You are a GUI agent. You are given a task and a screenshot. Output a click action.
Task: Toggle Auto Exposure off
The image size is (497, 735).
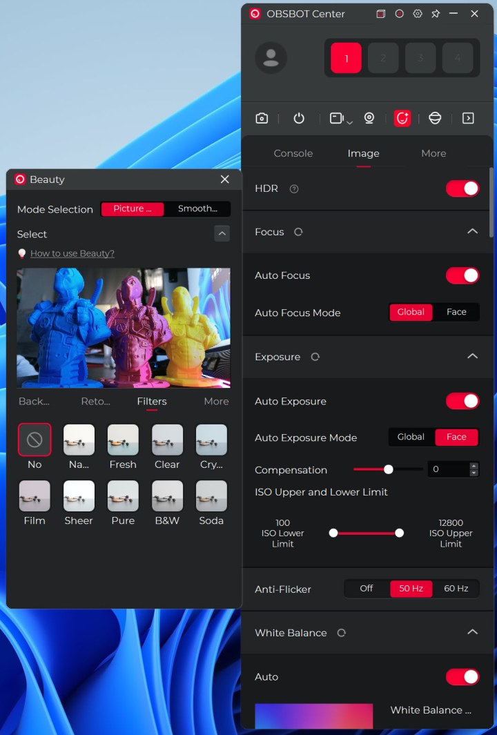pyautogui.click(x=462, y=401)
